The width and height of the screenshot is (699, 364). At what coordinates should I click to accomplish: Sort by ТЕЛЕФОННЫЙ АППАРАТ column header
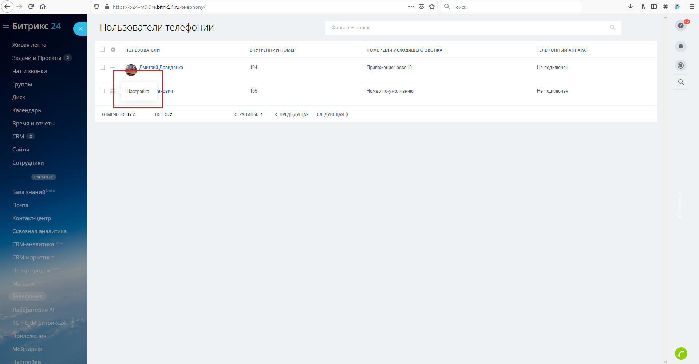[x=562, y=50]
